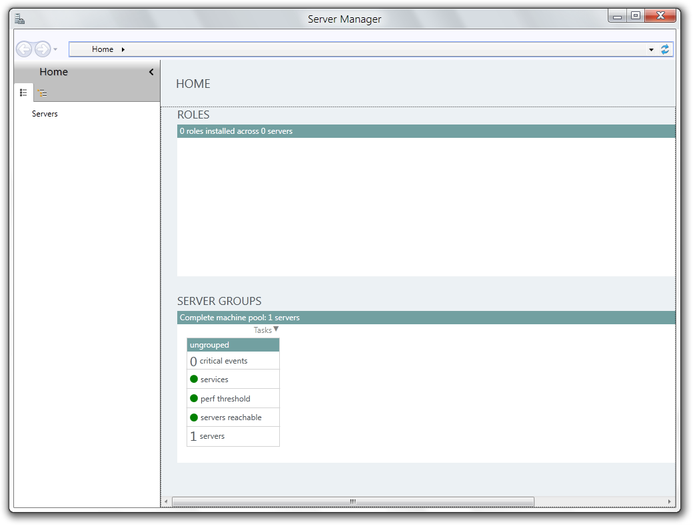Click the Complete machine pool header bar
The height and width of the screenshot is (526, 693).
[x=426, y=318]
